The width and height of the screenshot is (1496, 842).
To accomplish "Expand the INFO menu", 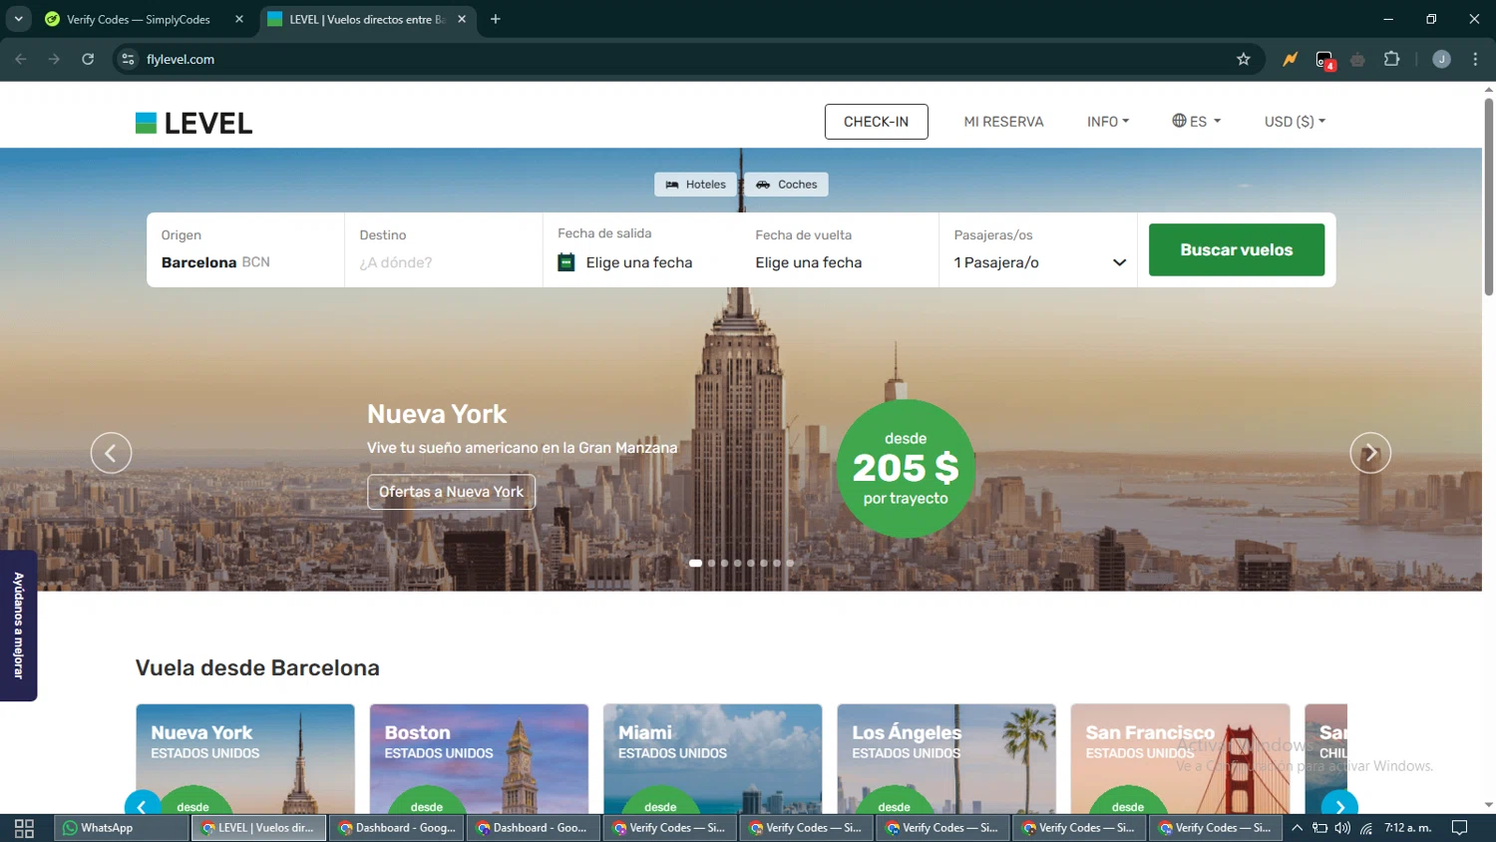I will click(x=1108, y=122).
